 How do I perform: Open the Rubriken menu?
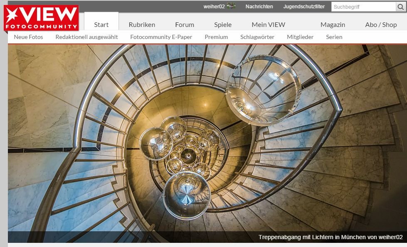point(142,24)
